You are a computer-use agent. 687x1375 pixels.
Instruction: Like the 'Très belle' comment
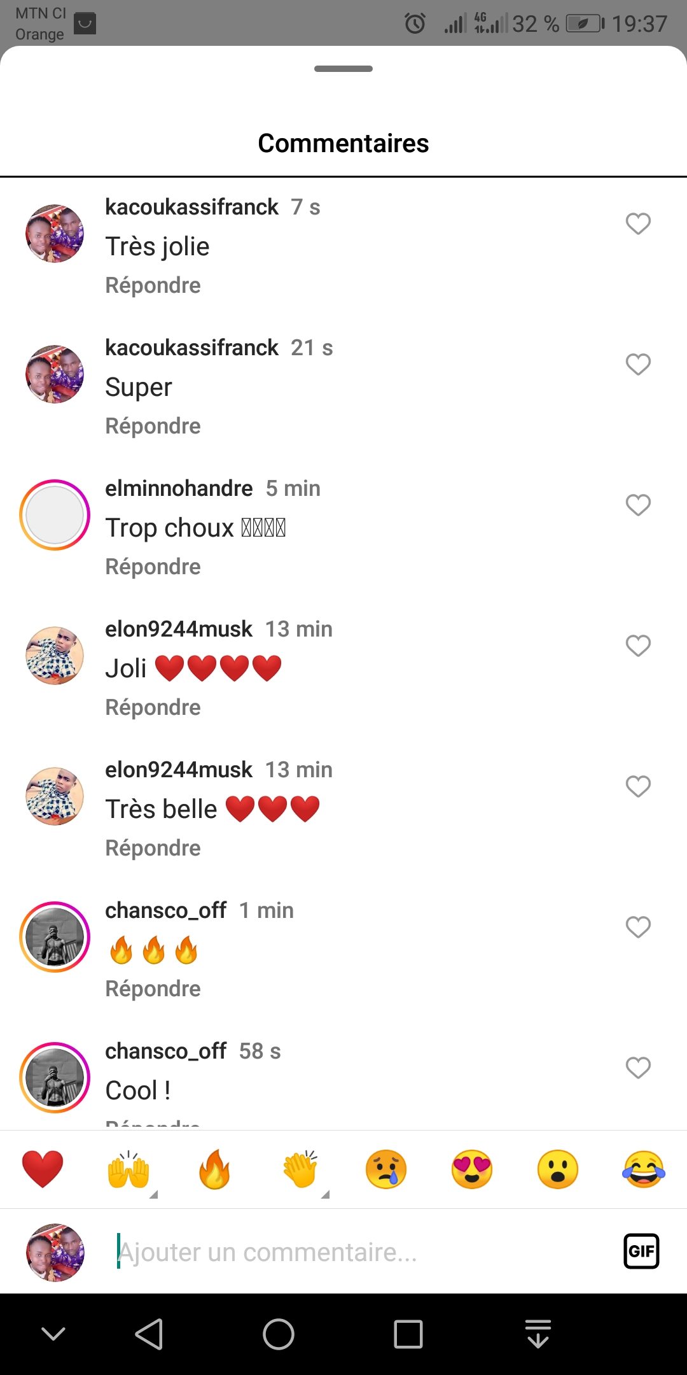(x=638, y=786)
